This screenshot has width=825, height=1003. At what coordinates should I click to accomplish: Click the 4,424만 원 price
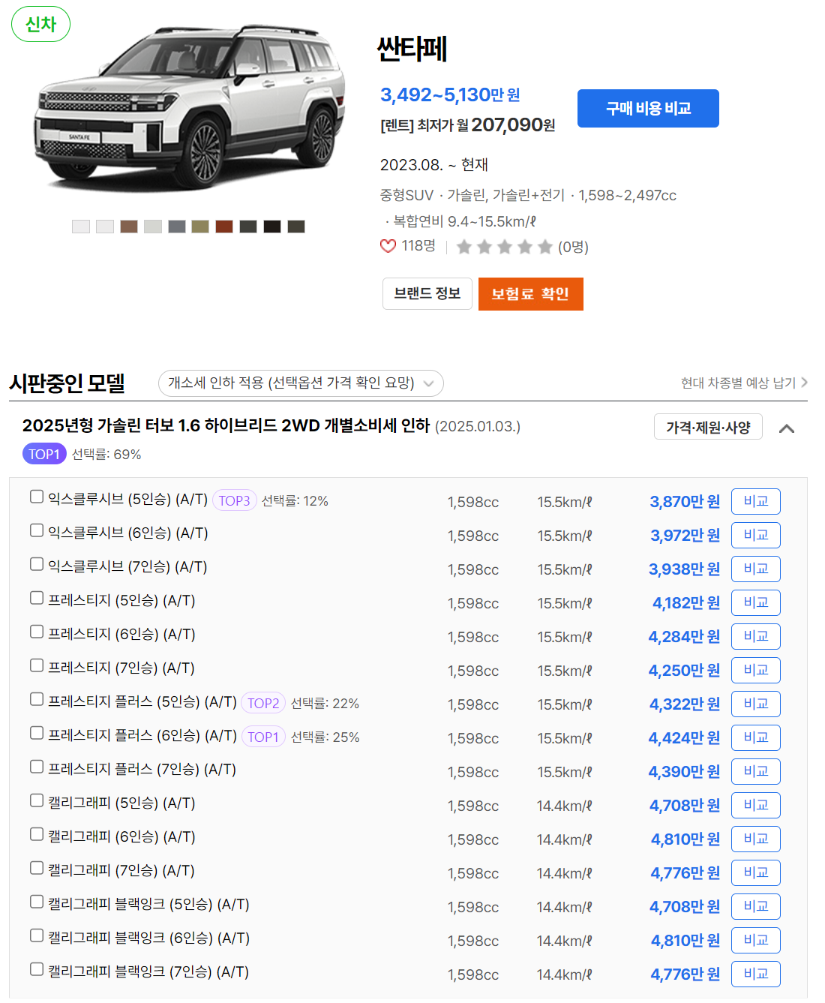684,737
